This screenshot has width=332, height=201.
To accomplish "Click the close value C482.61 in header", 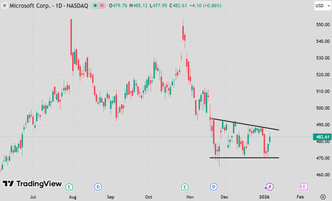I will tap(178, 6).
